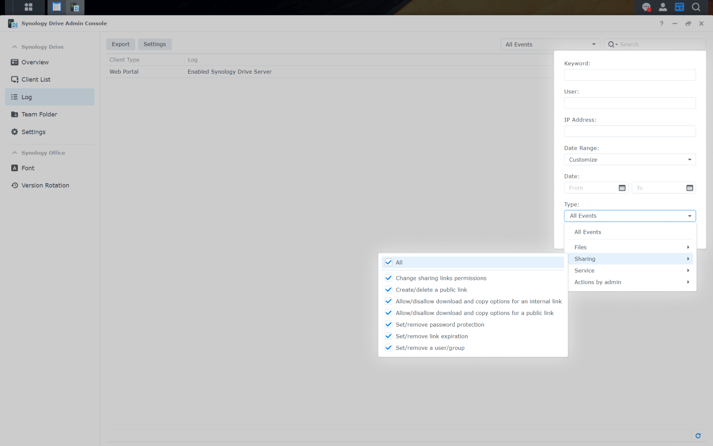This screenshot has height=446, width=713.
Task: Collapse the Synology Office section
Action: [15, 153]
